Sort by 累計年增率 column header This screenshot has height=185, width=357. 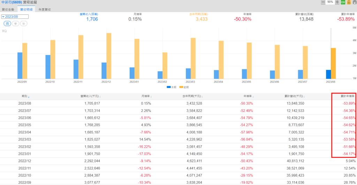348,96
